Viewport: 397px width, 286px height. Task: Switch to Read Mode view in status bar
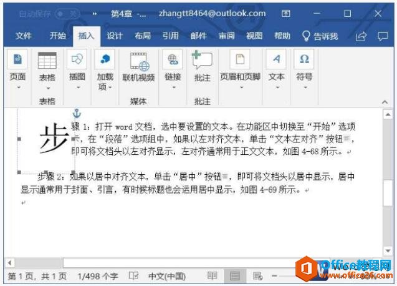212,275
